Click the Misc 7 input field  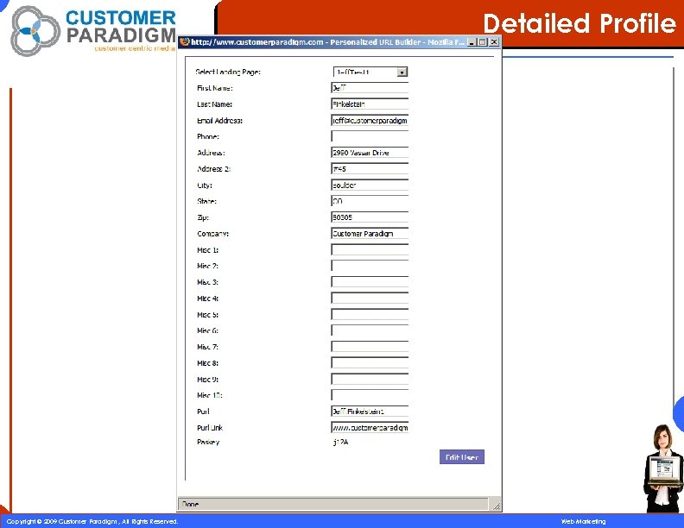point(370,346)
